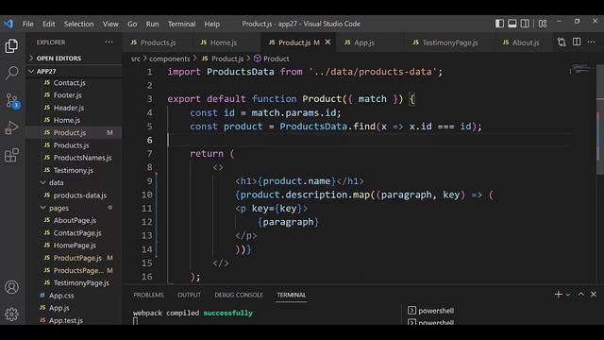Open the Help menu
Image resolution: width=604 pixels, height=340 pixels.
pyautogui.click(x=211, y=24)
